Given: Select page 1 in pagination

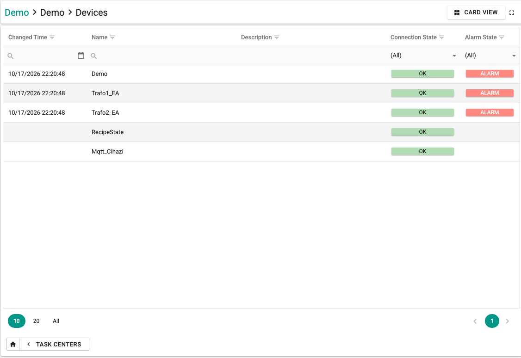Looking at the screenshot, I should click(x=492, y=321).
